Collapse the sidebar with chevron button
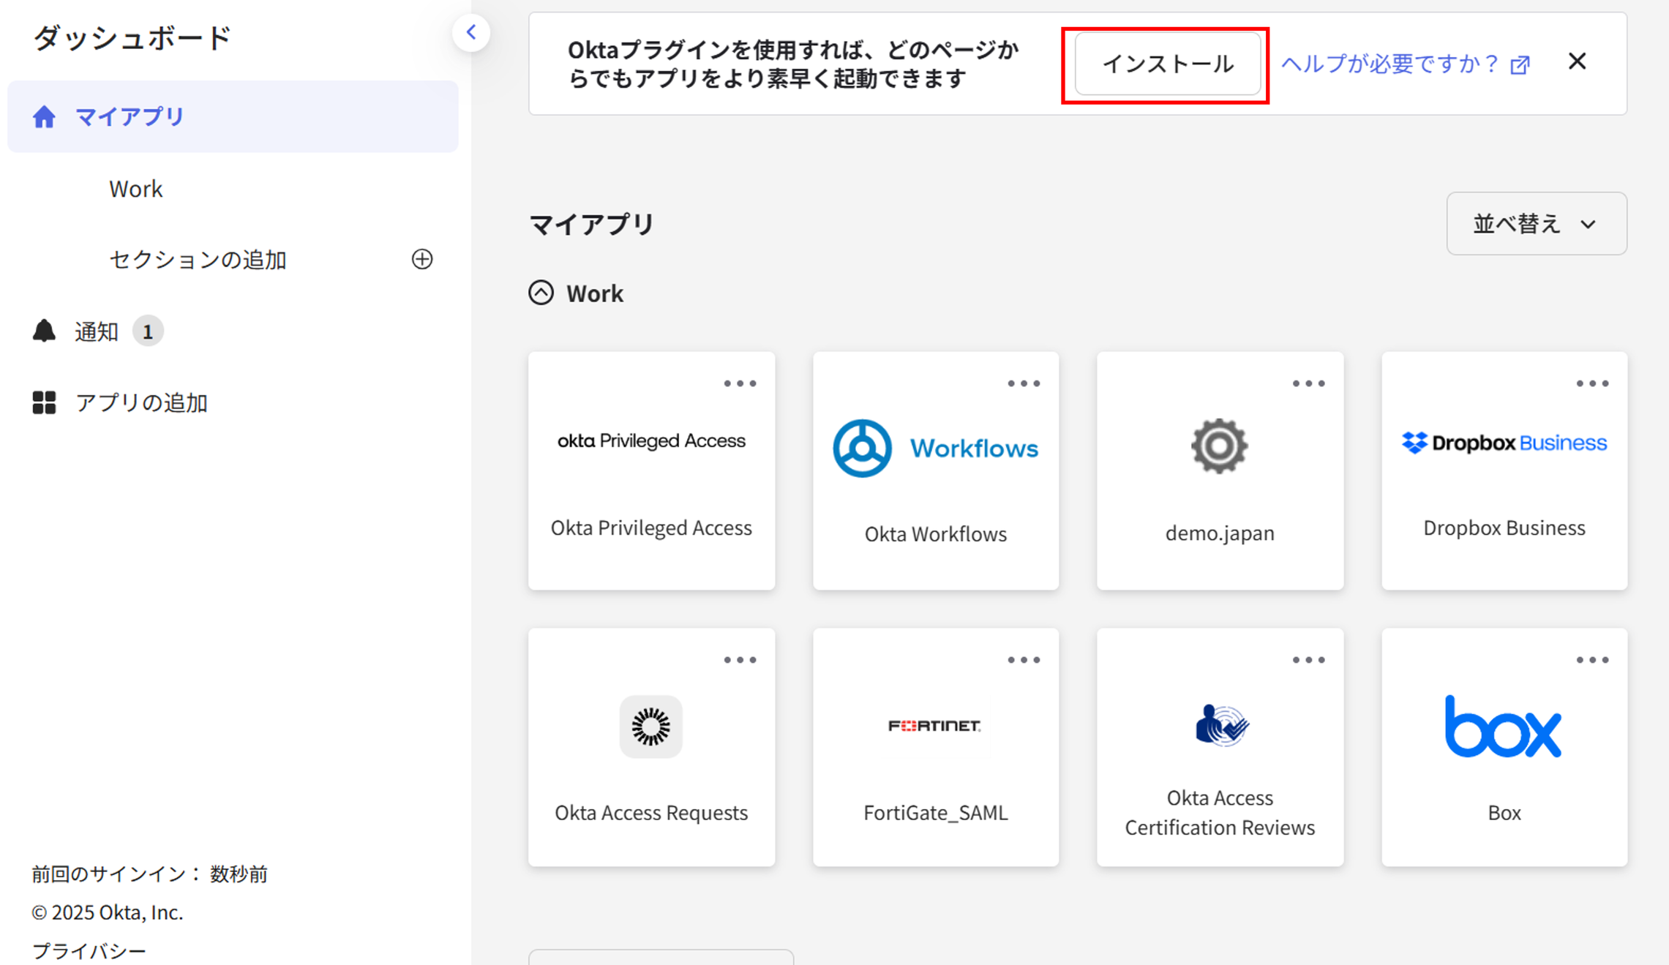Image resolution: width=1669 pixels, height=965 pixels. (x=471, y=32)
